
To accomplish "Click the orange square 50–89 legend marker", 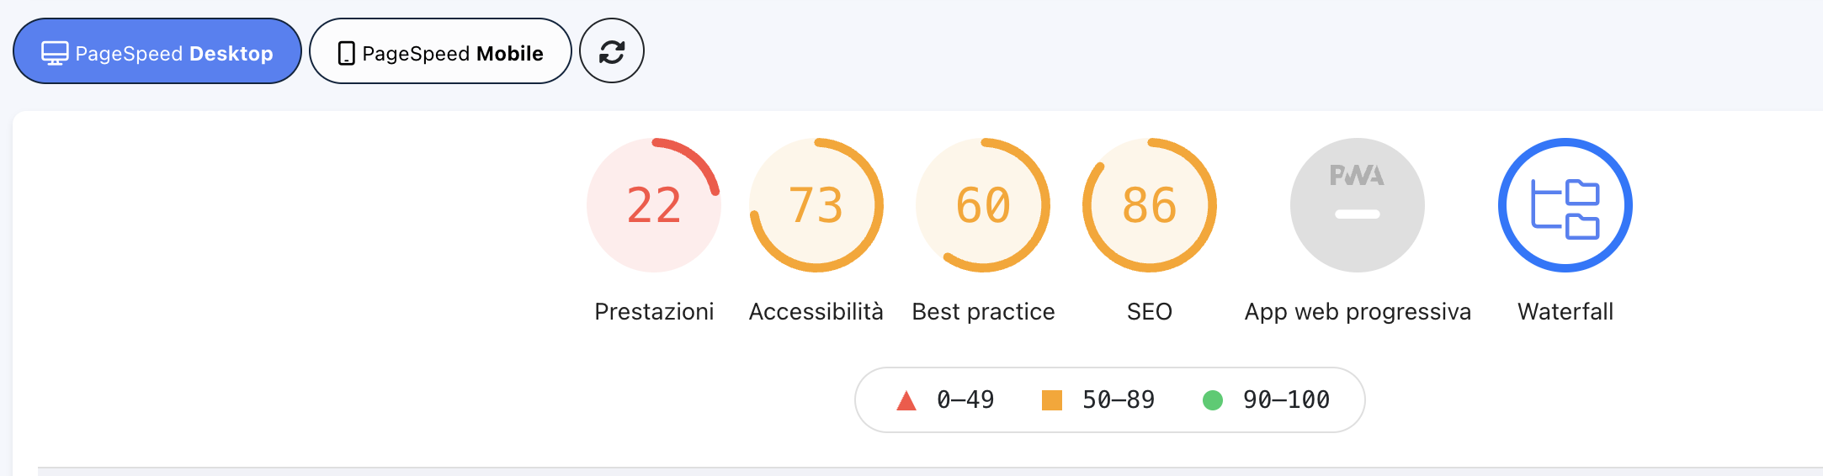I will tap(1052, 400).
